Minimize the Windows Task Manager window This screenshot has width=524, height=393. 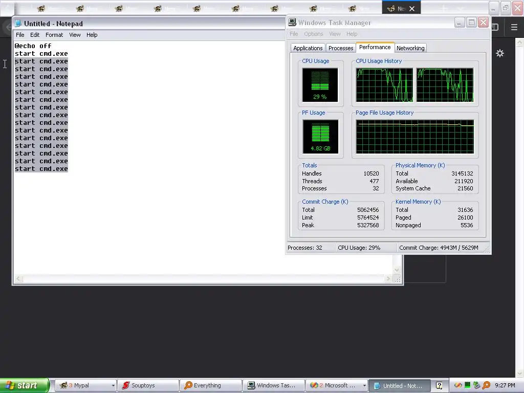[x=460, y=23]
